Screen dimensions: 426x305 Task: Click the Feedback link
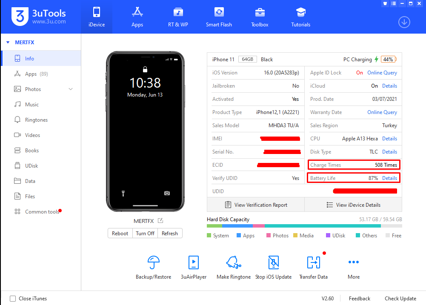(360, 299)
